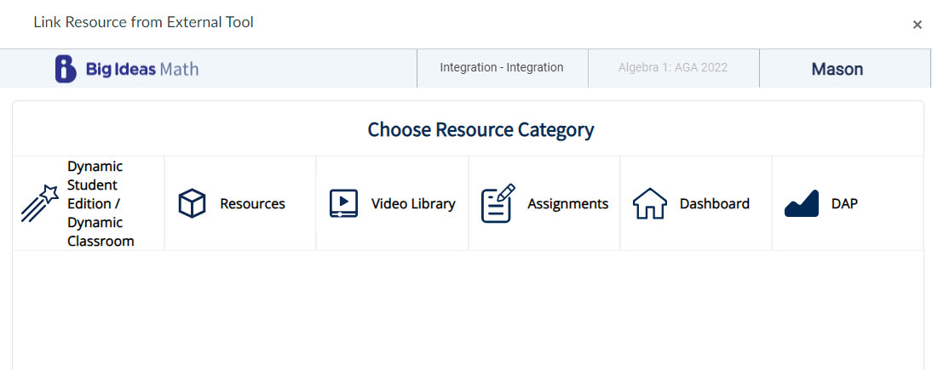Open the Assignments category label
This screenshot has height=370, width=932.
click(x=567, y=204)
